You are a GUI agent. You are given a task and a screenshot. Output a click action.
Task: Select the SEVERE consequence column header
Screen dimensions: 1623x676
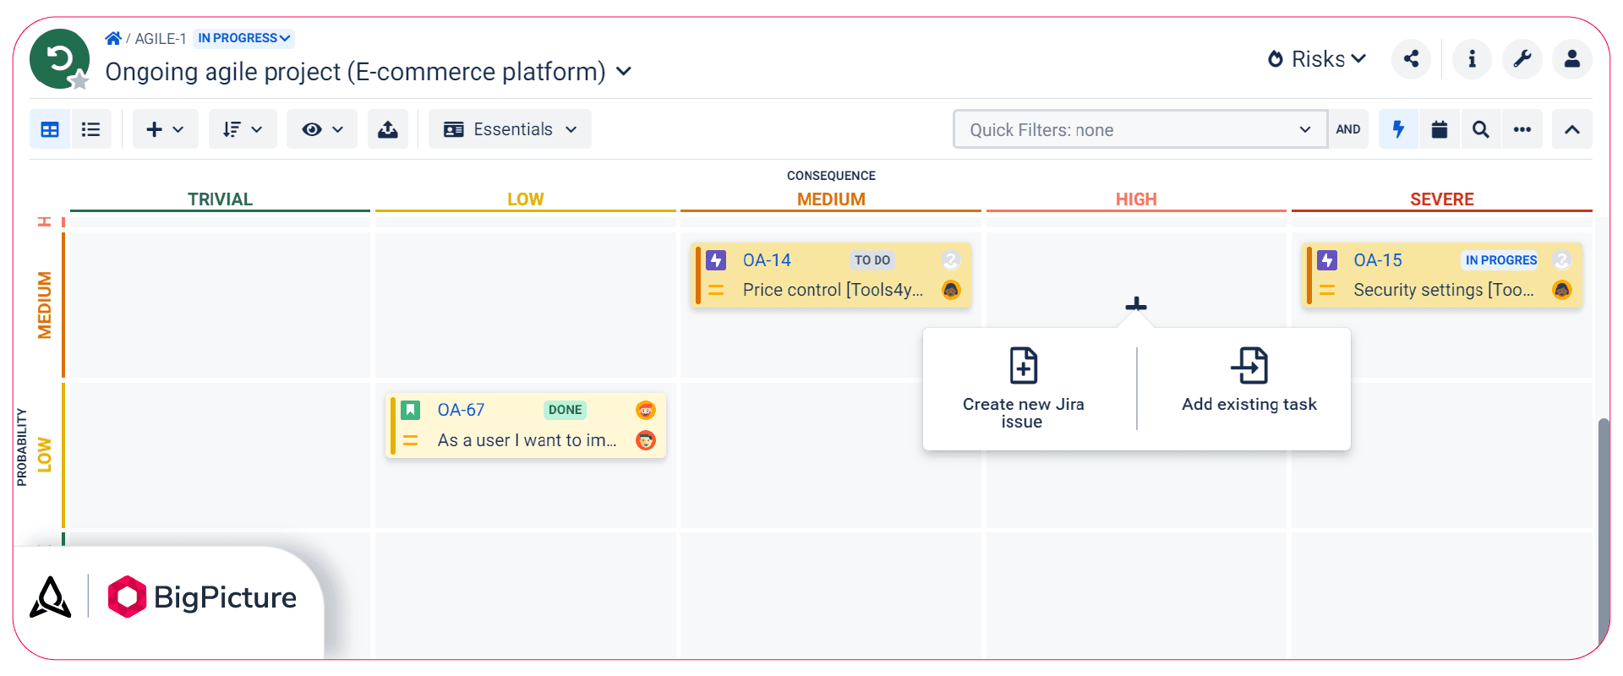[1442, 199]
